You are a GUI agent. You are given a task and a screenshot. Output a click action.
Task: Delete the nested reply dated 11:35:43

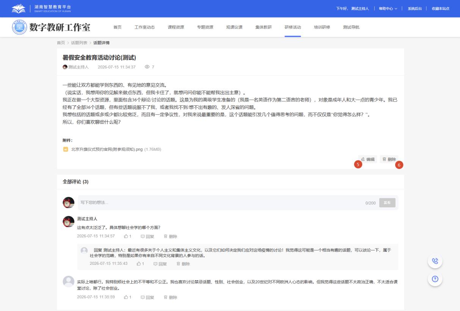pos(183,264)
